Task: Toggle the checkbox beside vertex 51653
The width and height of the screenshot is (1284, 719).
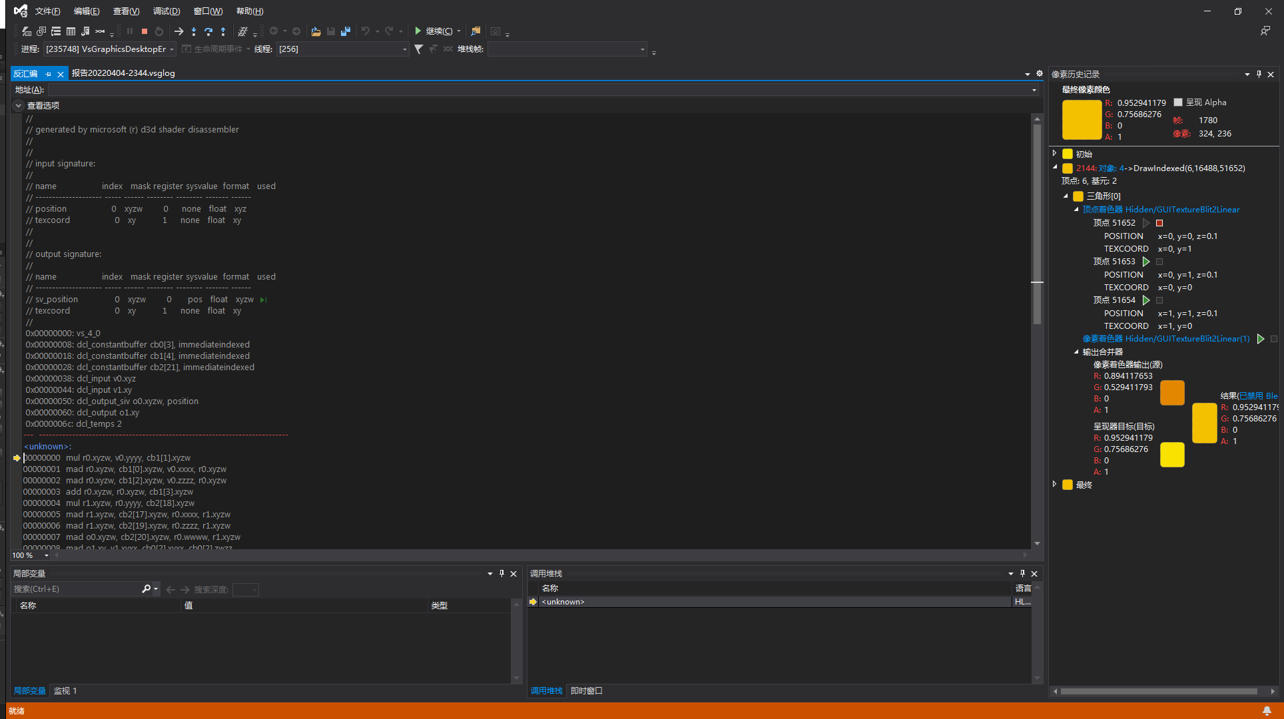Action: 1159,262
